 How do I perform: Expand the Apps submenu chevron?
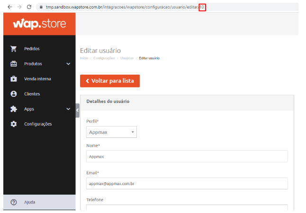(x=68, y=109)
